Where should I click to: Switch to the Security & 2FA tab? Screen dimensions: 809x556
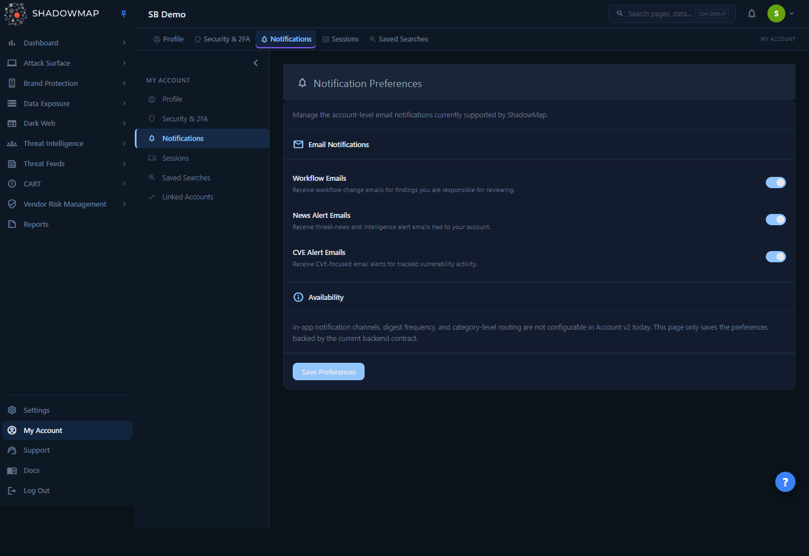[222, 39]
